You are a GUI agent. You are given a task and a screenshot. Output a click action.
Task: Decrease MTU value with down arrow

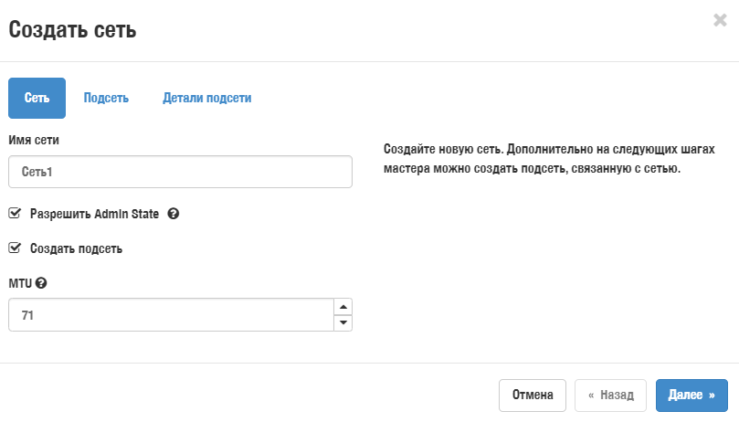pos(343,322)
